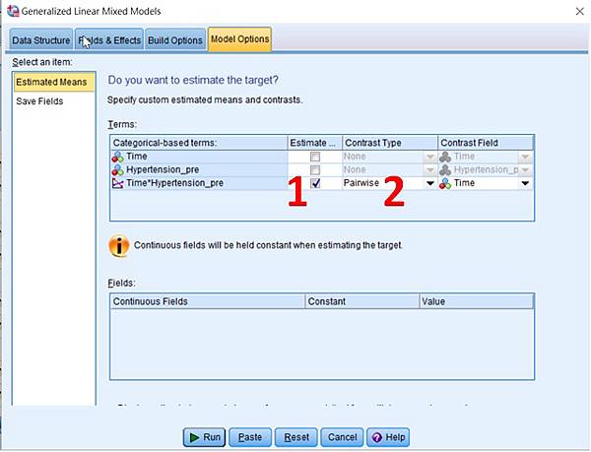
Task: Click the Value column header
Action: click(x=477, y=301)
